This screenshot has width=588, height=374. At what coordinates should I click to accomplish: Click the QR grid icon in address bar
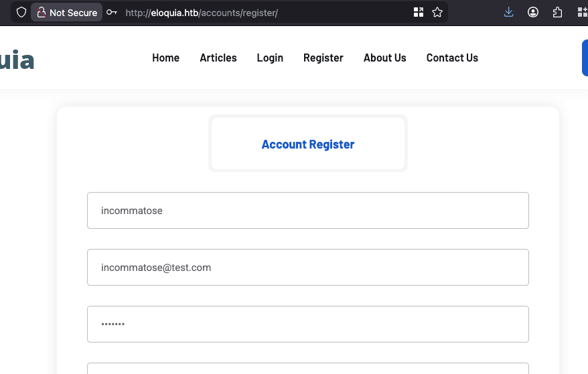[419, 12]
